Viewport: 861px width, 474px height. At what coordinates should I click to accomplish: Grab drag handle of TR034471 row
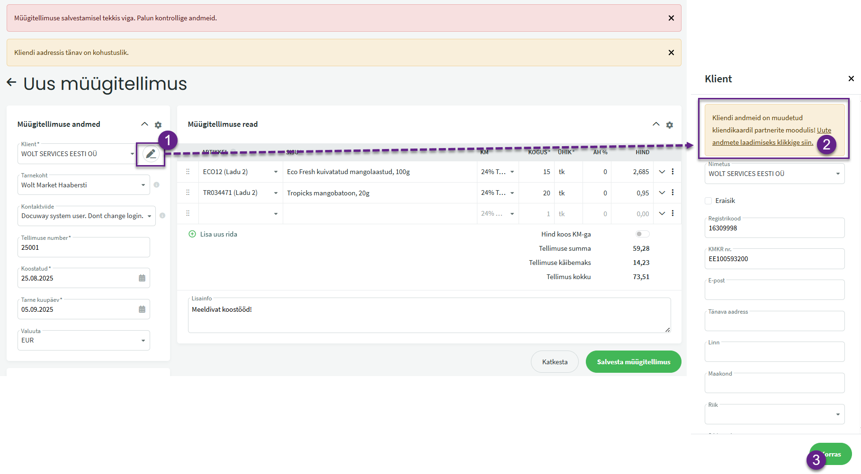click(x=188, y=193)
